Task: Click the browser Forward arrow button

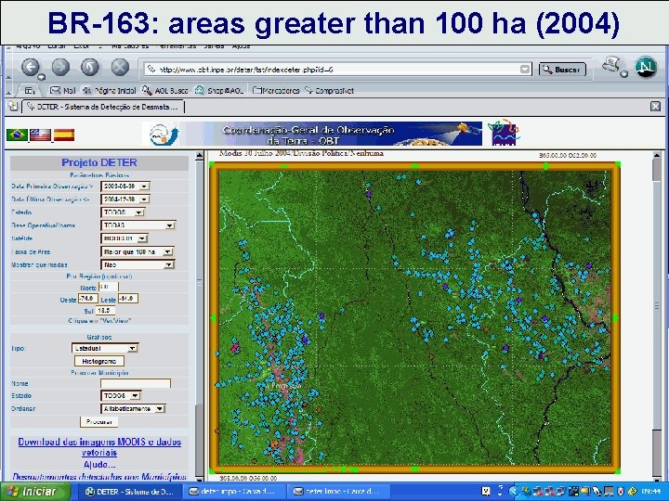Action: (x=60, y=68)
